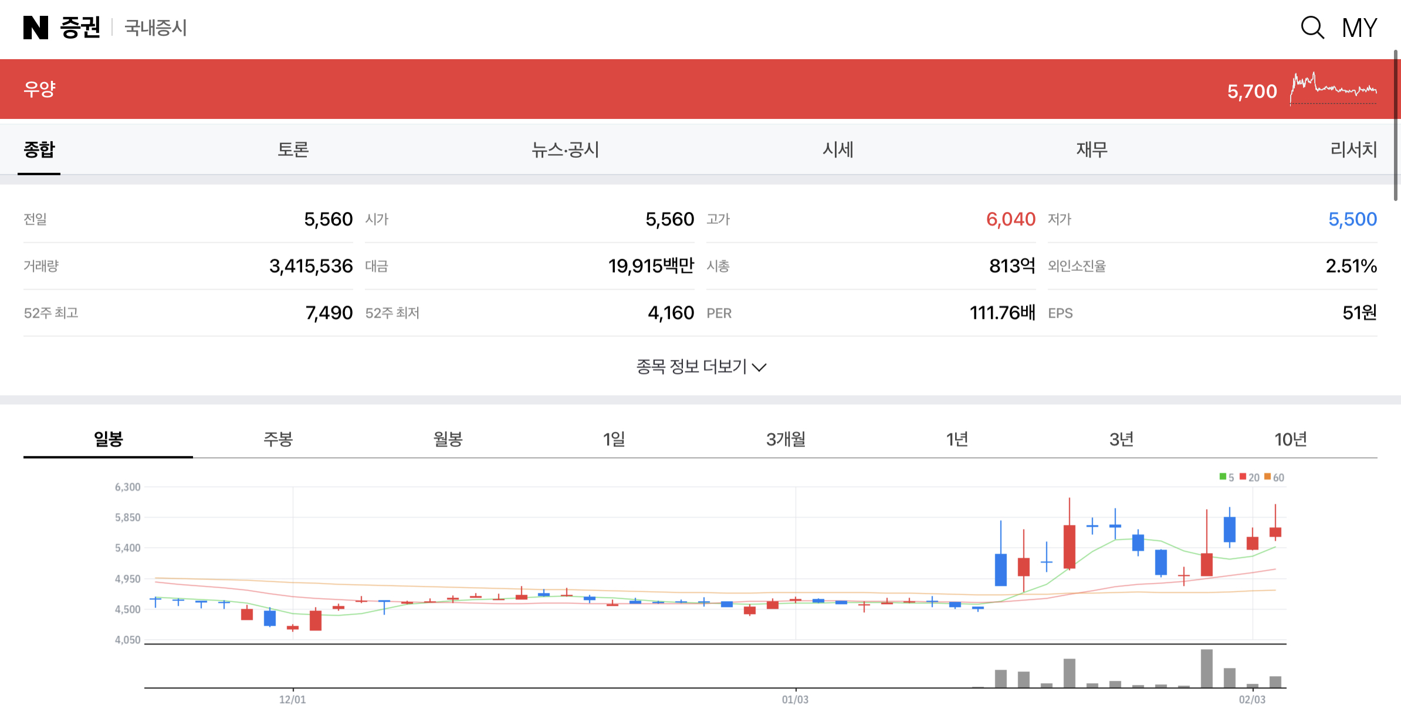Show the 1일 chart

click(x=614, y=439)
